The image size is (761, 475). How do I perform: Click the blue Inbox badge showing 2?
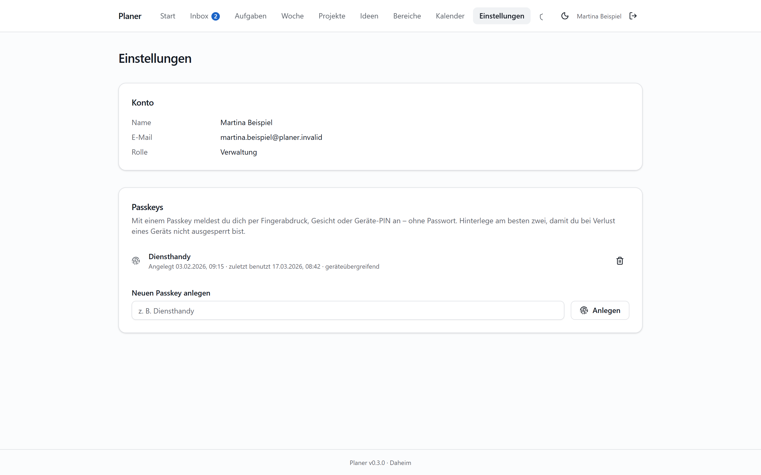click(215, 16)
